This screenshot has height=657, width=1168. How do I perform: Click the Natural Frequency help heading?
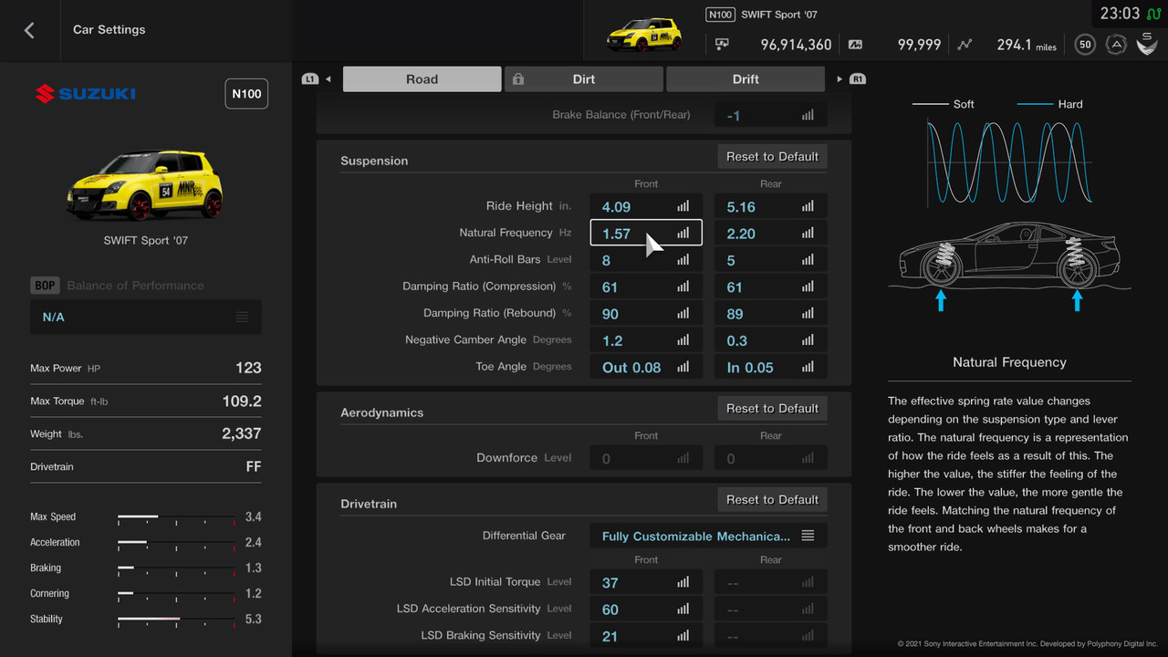coord(1009,362)
